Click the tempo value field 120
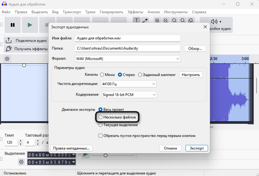This screenshot has height=176, width=259. (x=11, y=142)
